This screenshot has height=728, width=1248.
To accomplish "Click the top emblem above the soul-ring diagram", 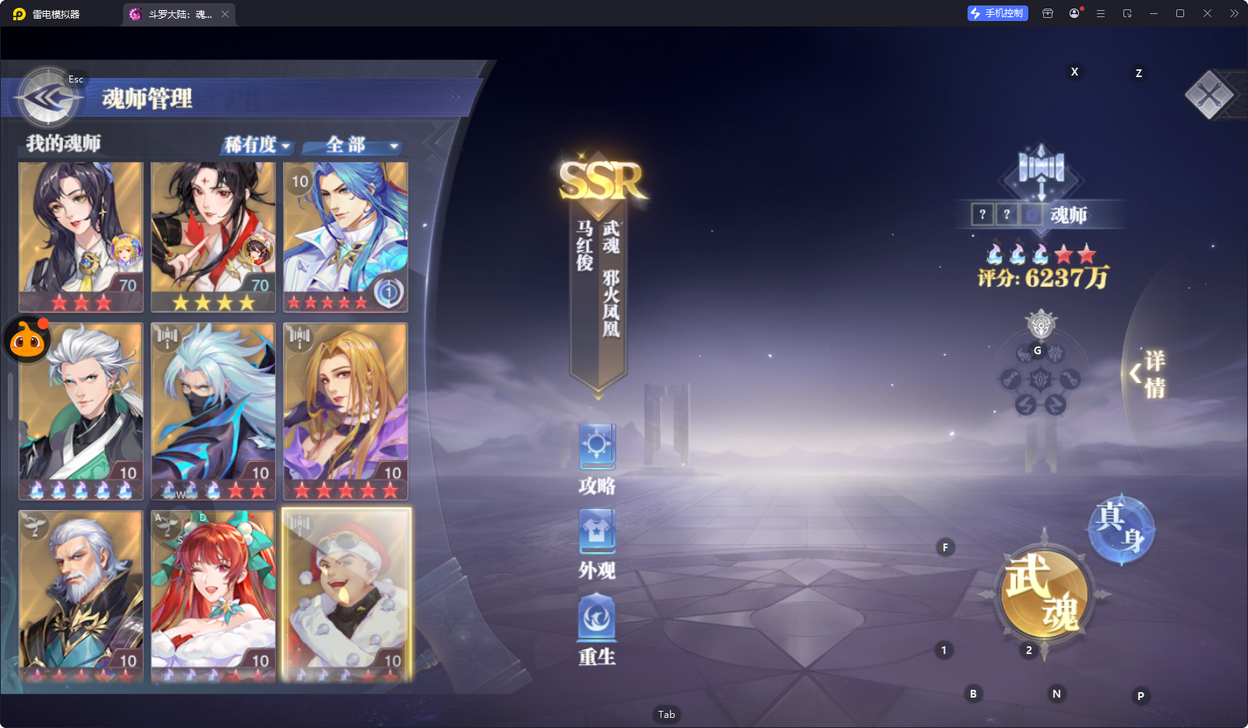I will tap(1041, 323).
